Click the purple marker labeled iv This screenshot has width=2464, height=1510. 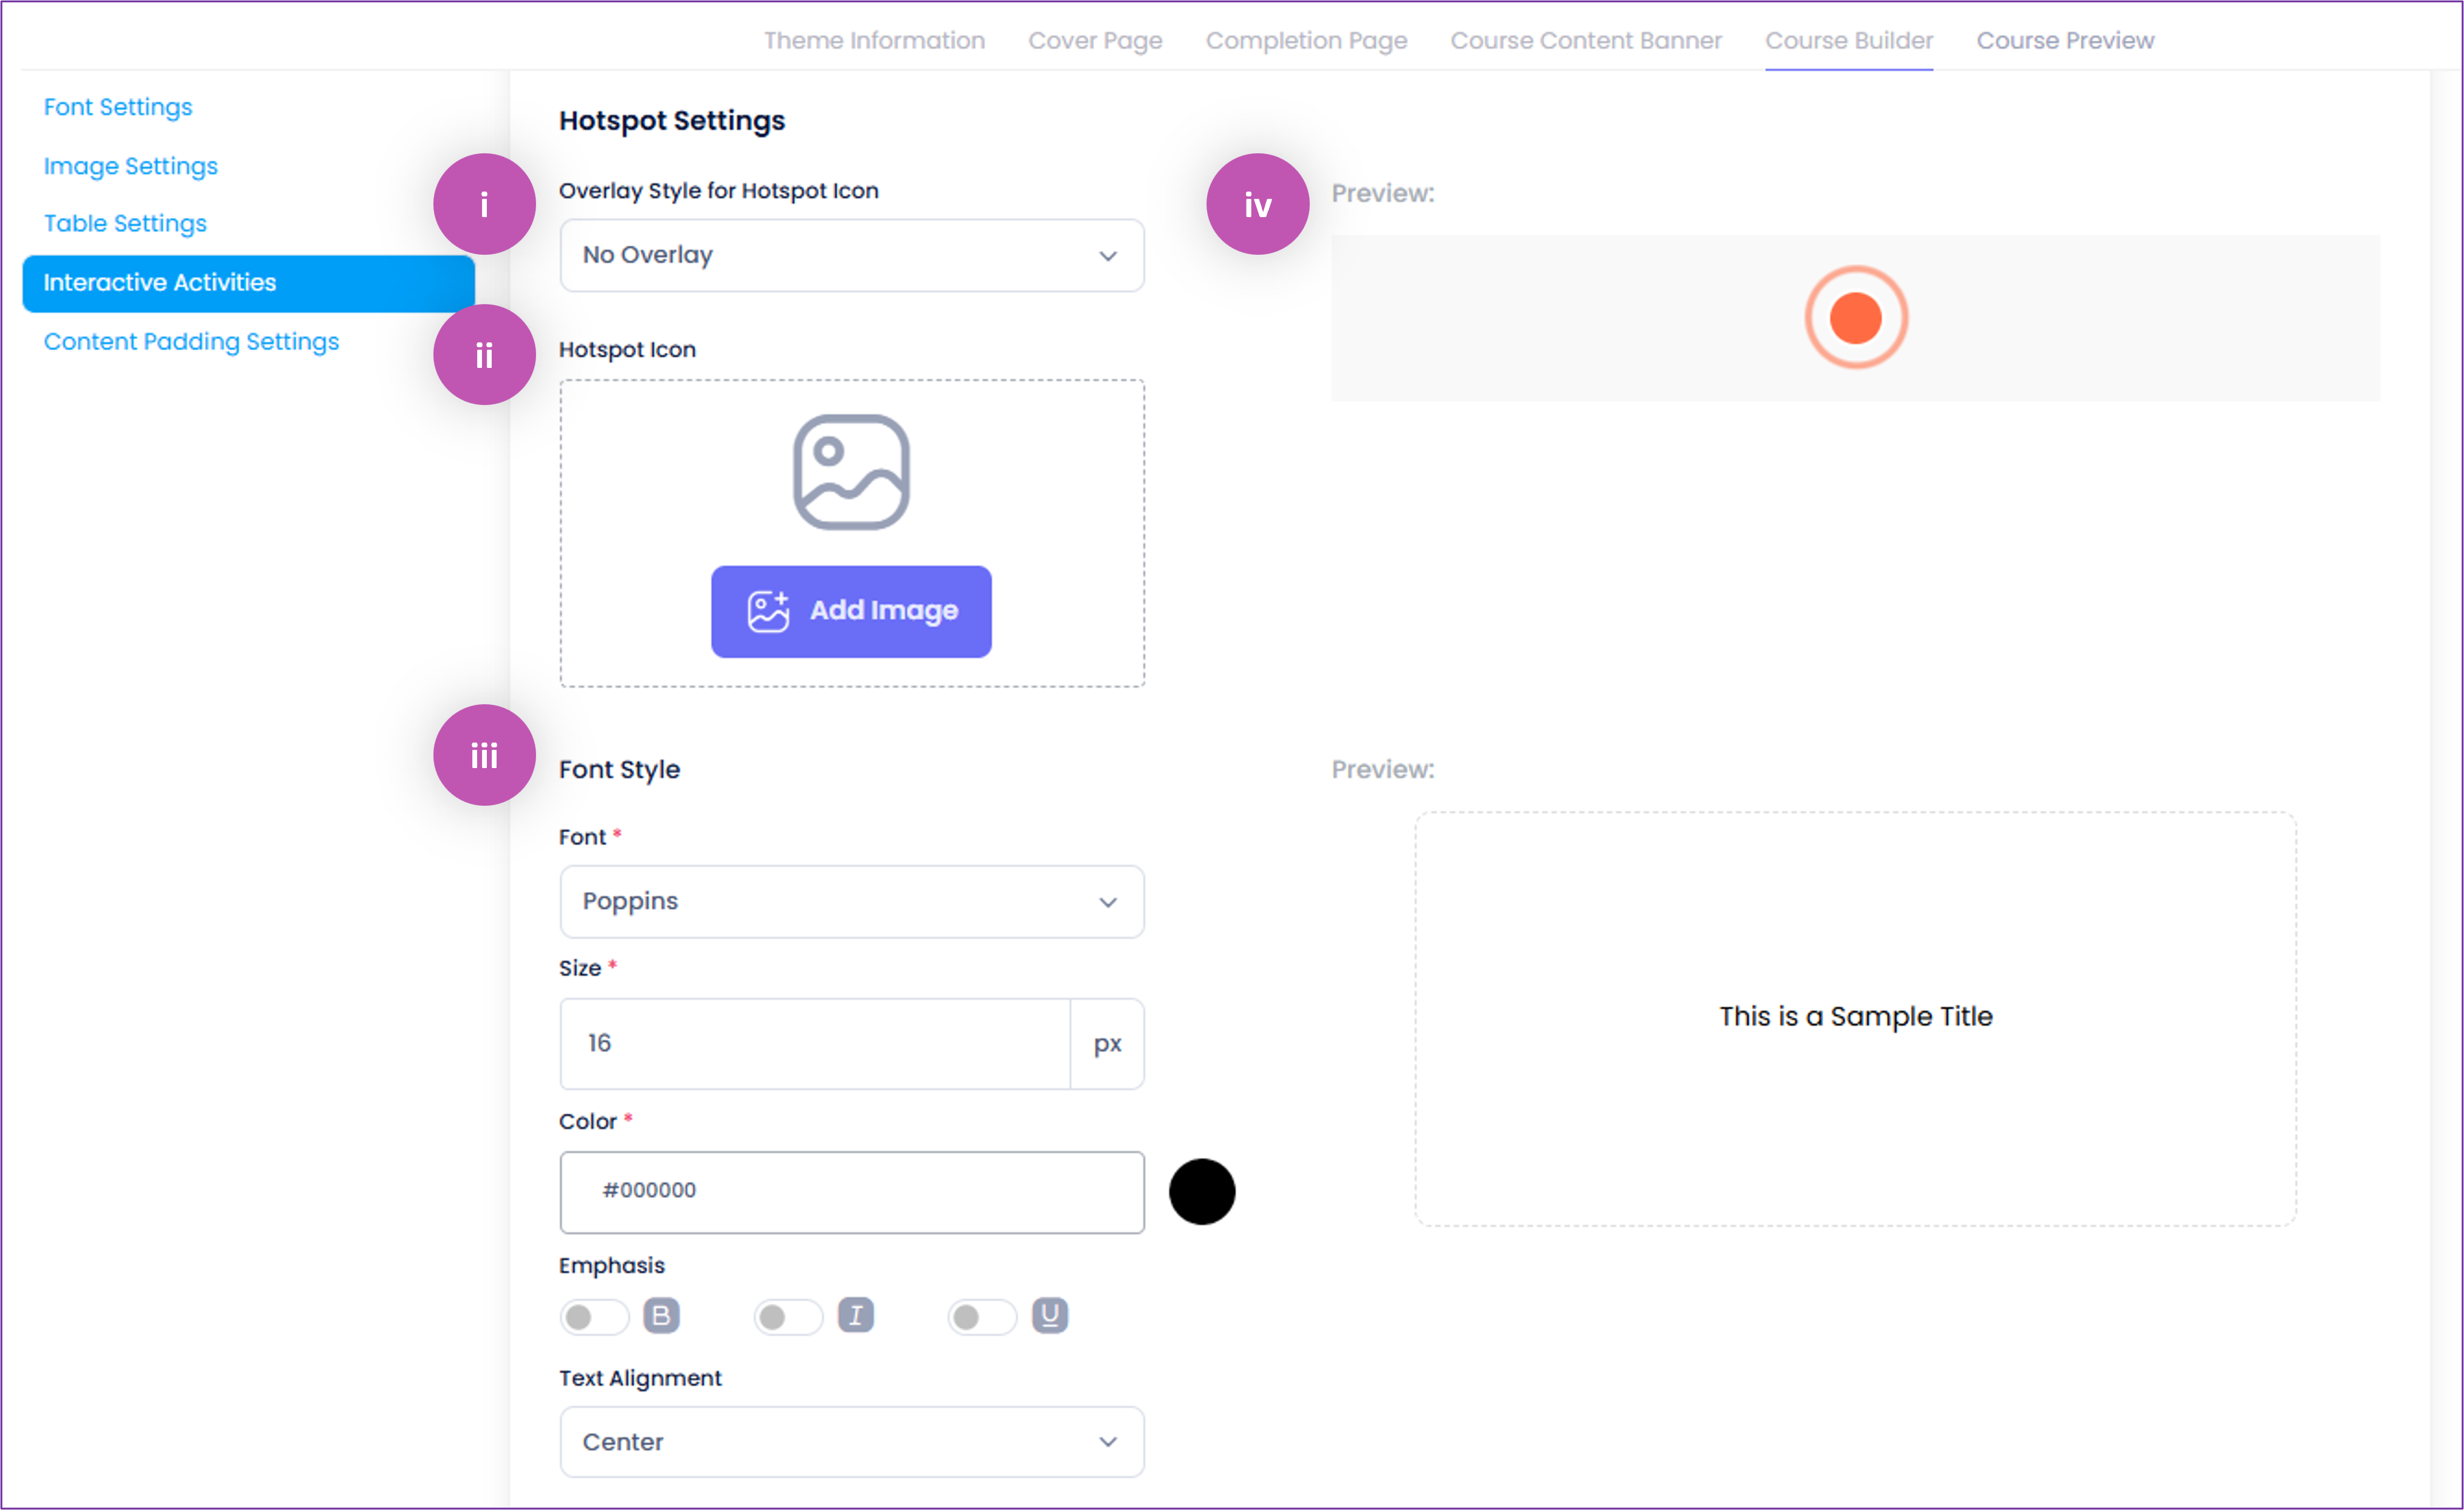coord(1257,204)
